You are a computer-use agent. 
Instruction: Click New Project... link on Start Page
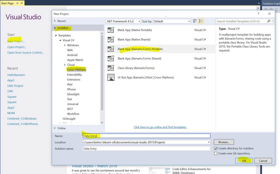(x=16, y=41)
